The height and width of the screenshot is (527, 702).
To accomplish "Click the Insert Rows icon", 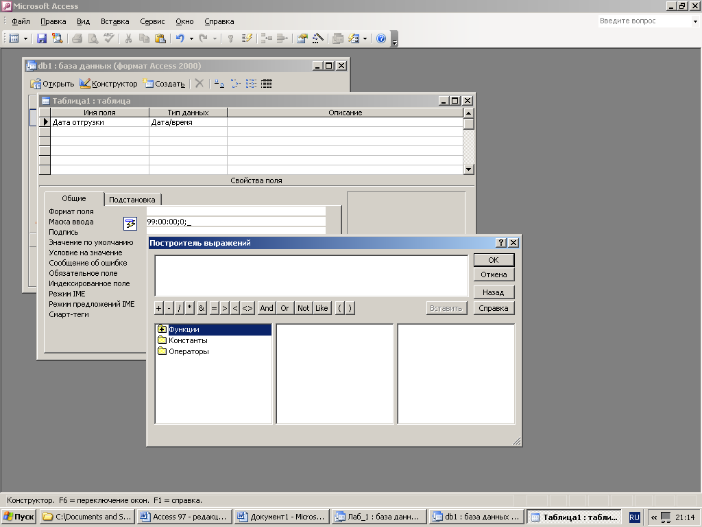I will [x=267, y=38].
